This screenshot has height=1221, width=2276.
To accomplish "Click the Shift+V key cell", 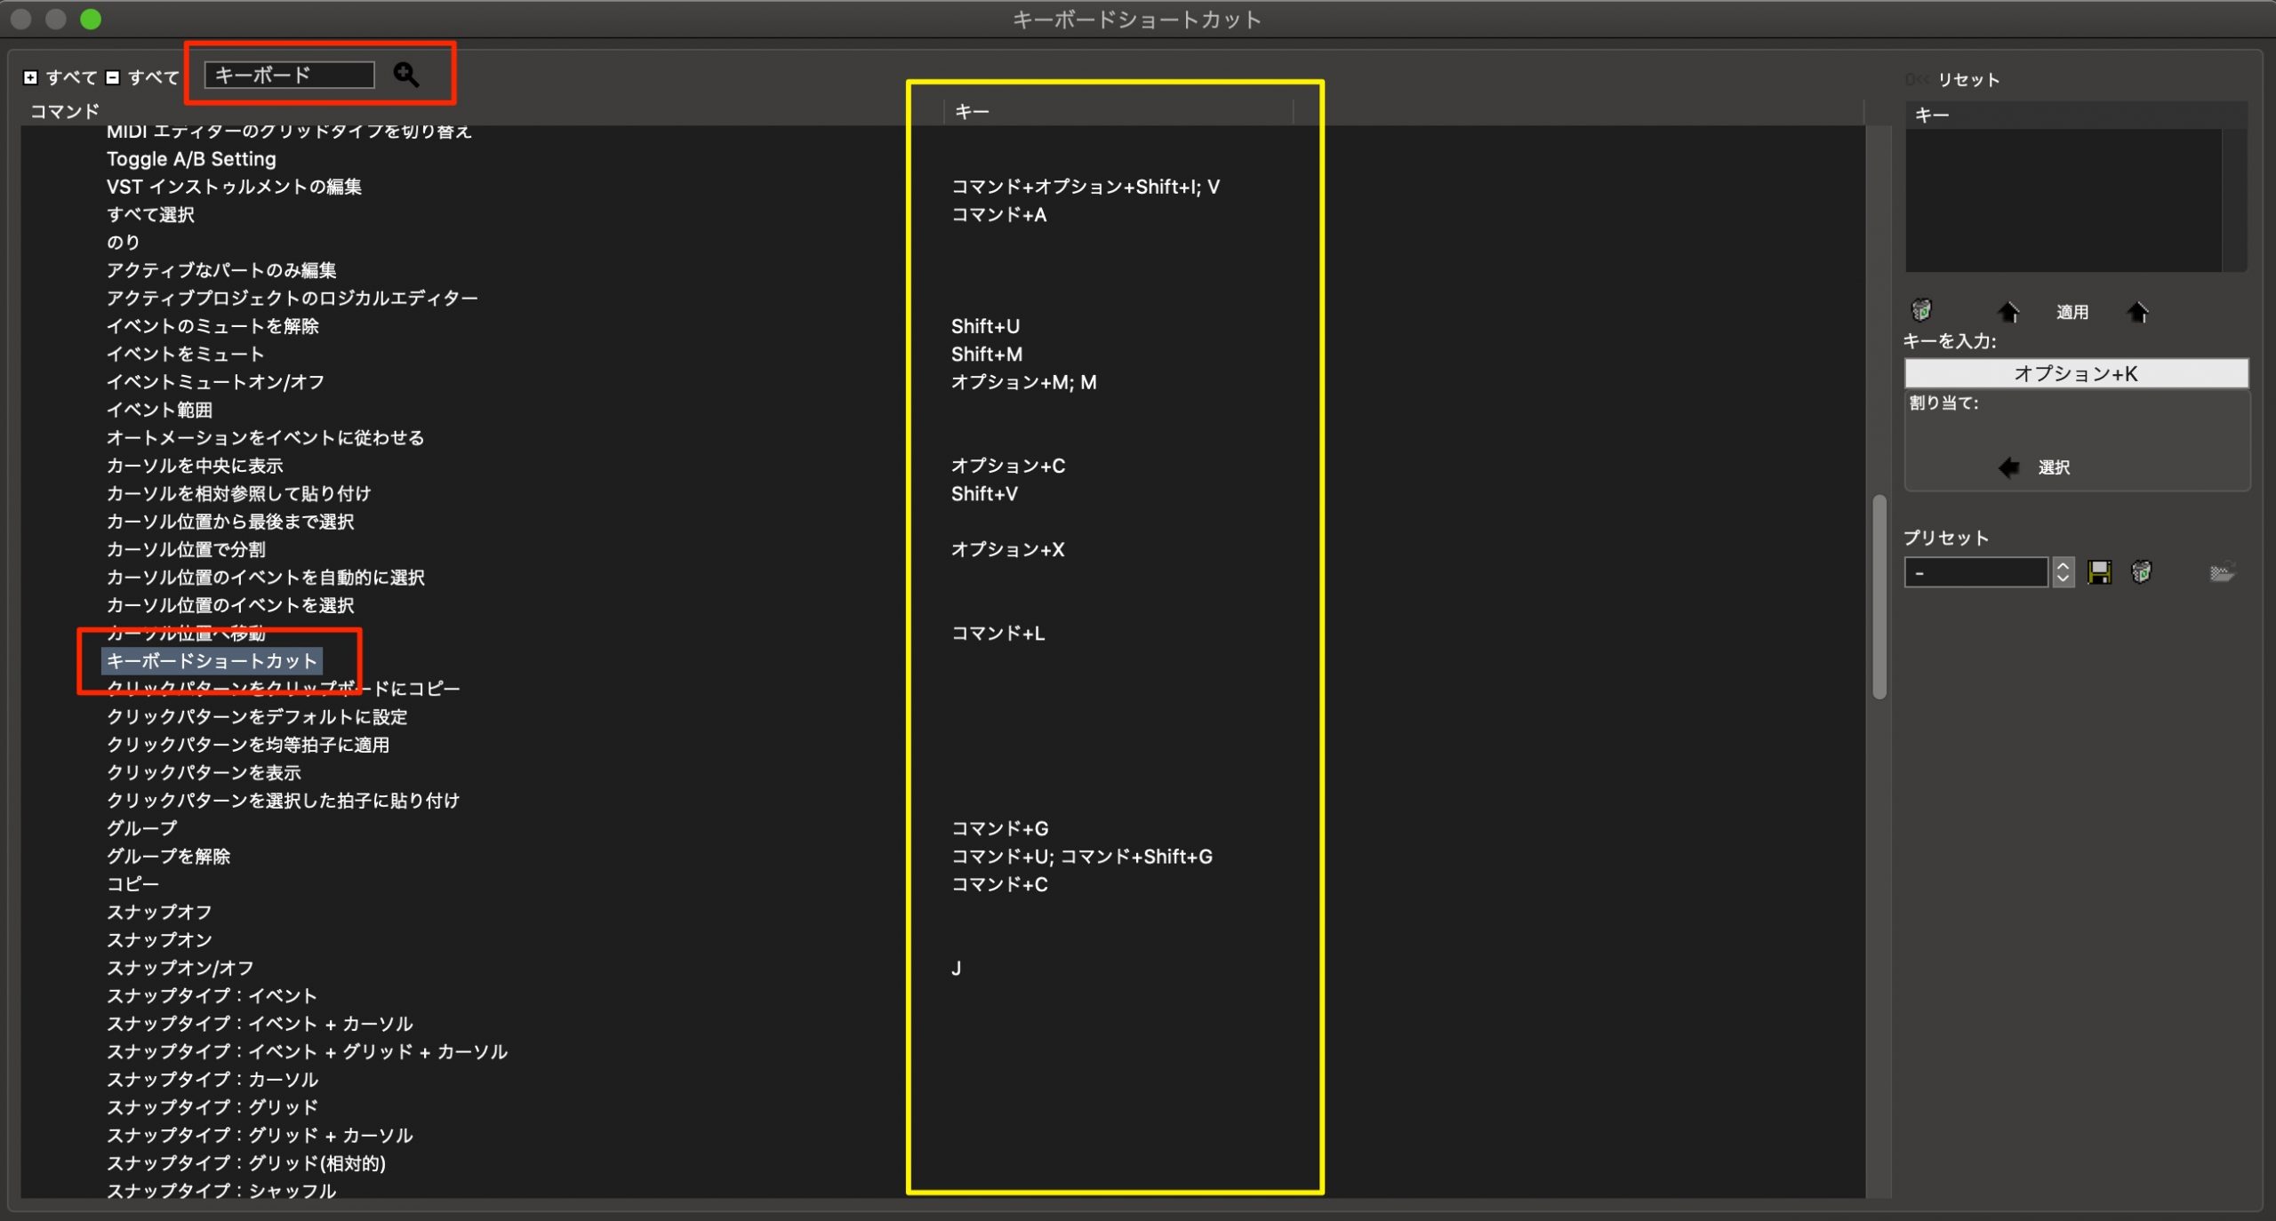I will pyautogui.click(x=984, y=494).
